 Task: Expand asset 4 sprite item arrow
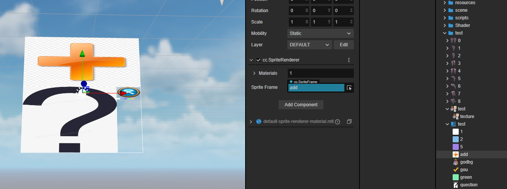(x=447, y=71)
